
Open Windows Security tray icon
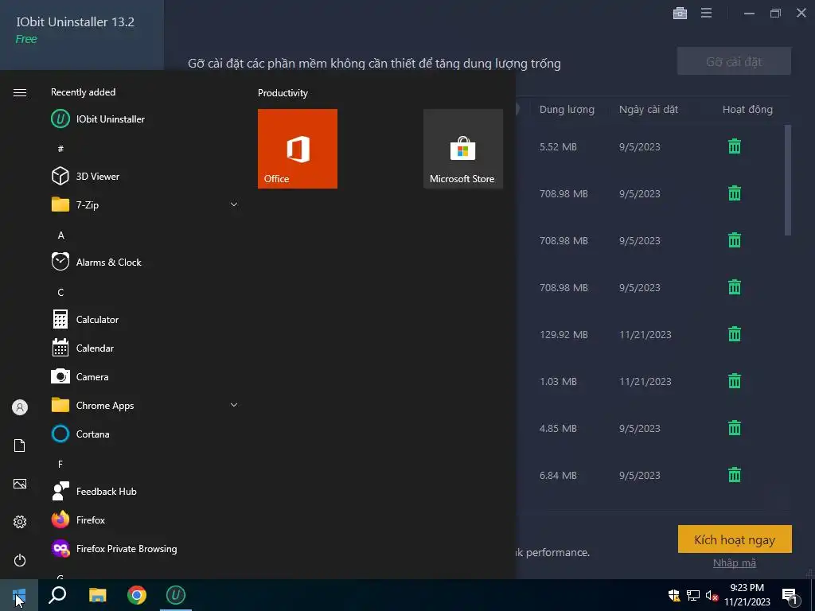point(674,595)
